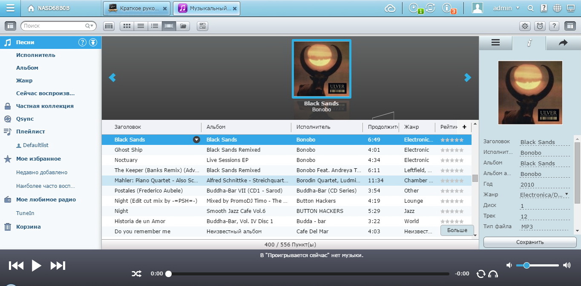Switch to folder view
The image size is (581, 286).
tap(183, 26)
